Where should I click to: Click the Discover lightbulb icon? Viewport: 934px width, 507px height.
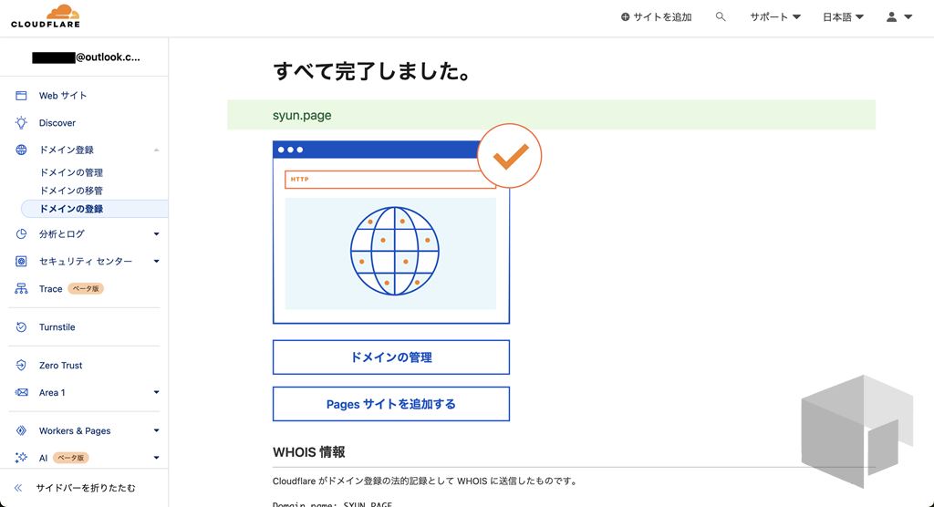(21, 123)
